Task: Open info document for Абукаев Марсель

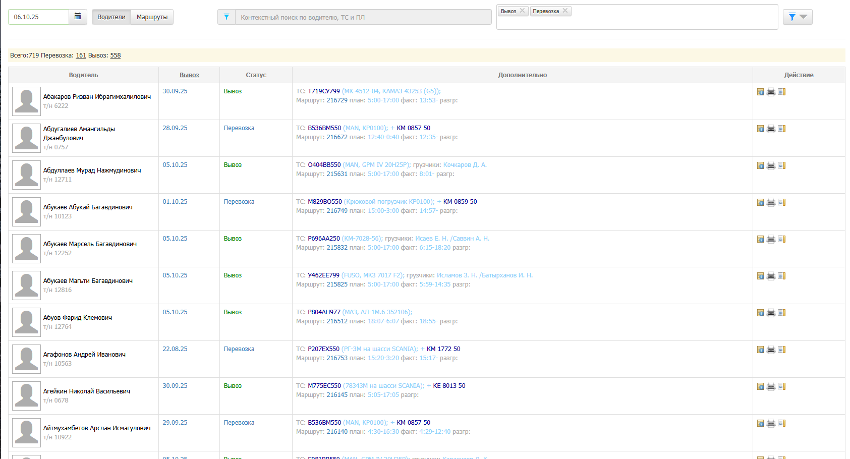Action: pyautogui.click(x=760, y=239)
